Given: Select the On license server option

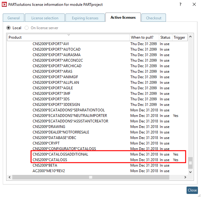Looking at the screenshot, I should coord(26,28).
